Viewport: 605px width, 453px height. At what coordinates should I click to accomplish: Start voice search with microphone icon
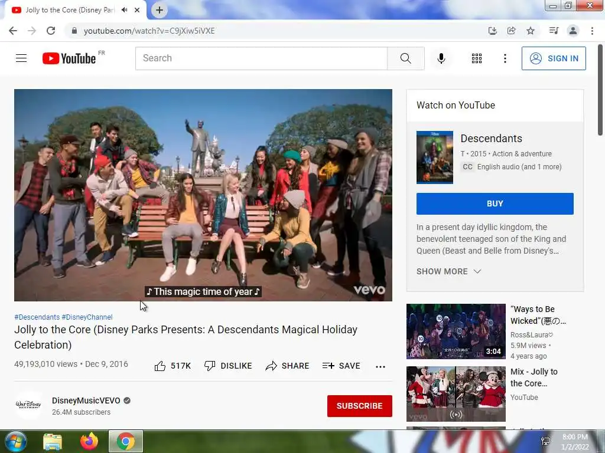(441, 58)
